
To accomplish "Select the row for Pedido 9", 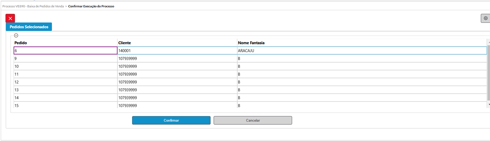I will [250, 58].
